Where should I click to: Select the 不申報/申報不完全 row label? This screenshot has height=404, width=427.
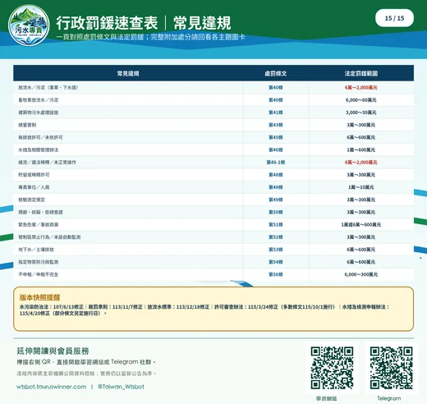pos(39,274)
